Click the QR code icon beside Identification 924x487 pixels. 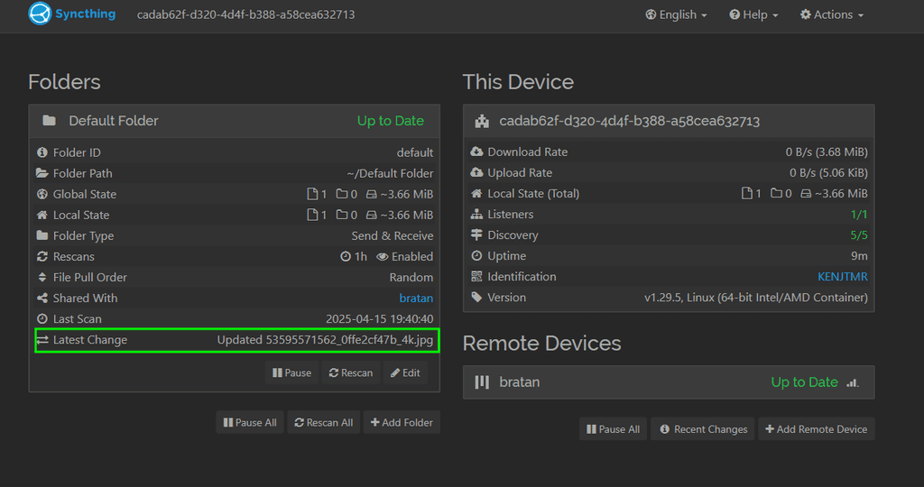pos(477,277)
